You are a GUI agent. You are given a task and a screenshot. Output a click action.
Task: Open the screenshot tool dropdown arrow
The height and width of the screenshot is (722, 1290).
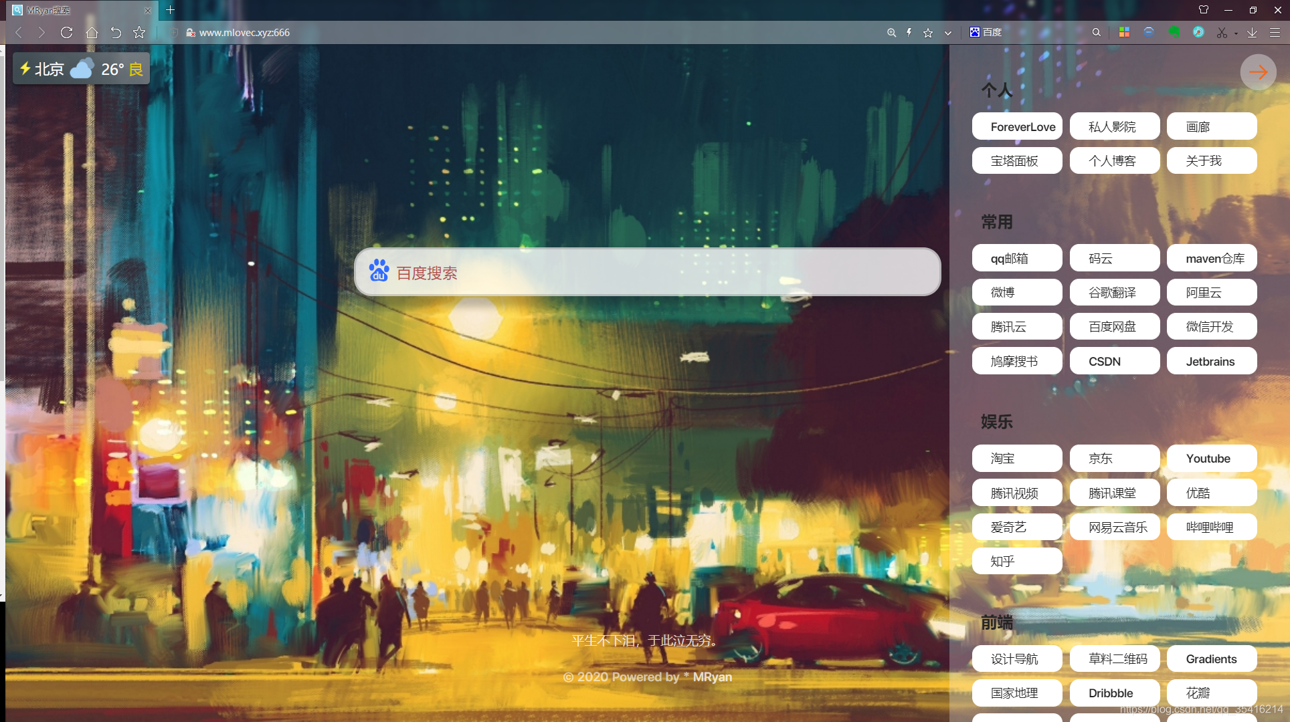[1235, 33]
